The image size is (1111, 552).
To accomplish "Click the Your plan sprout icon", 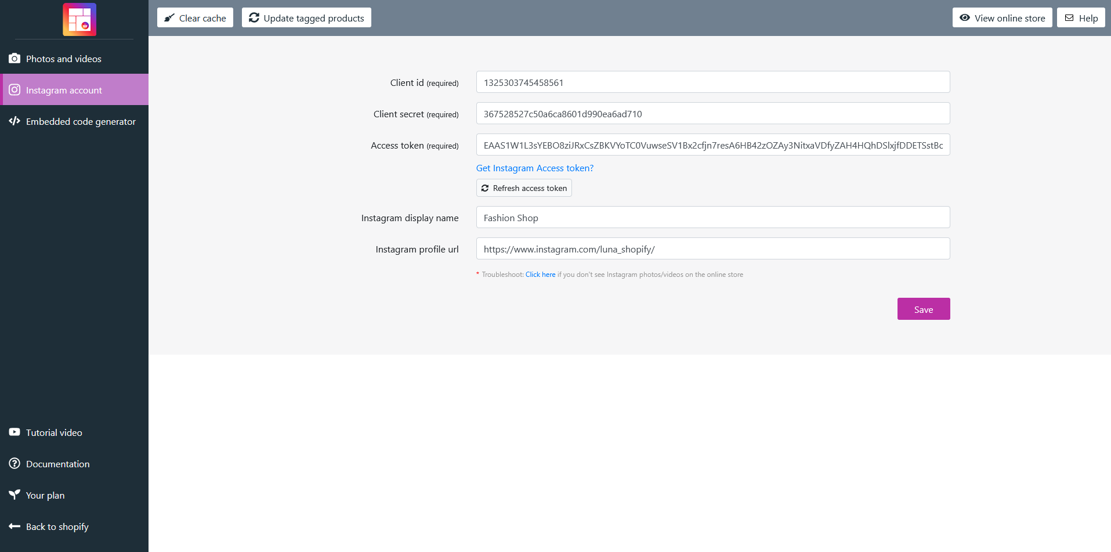I will (15, 495).
